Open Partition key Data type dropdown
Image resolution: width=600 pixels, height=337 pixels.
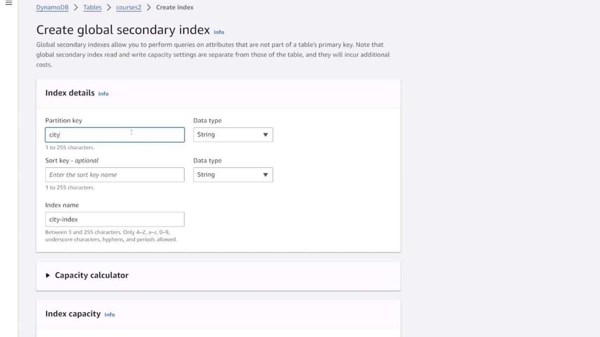(x=232, y=135)
